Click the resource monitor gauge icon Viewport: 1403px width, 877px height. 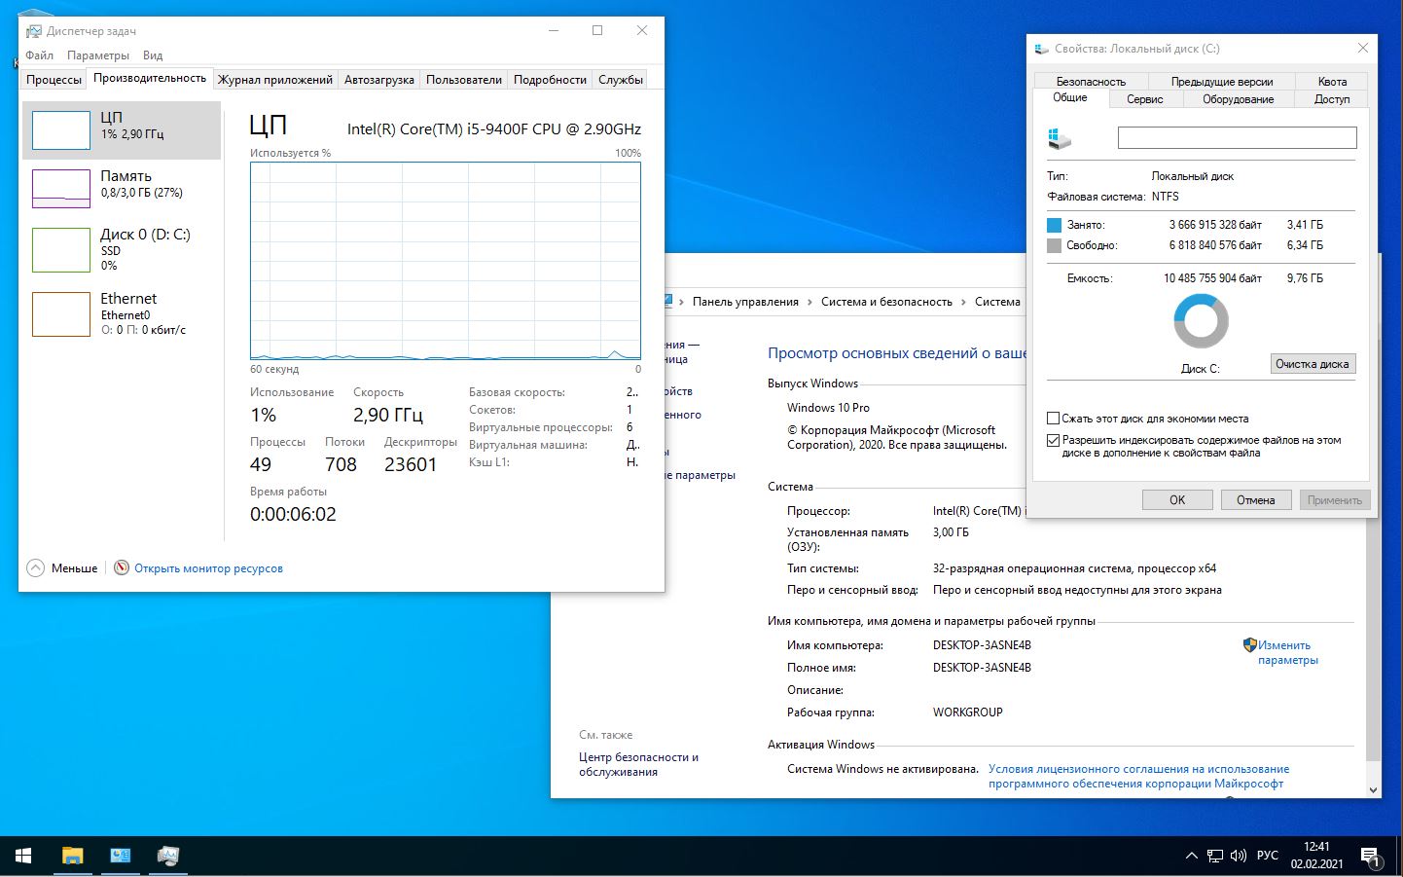pos(122,567)
